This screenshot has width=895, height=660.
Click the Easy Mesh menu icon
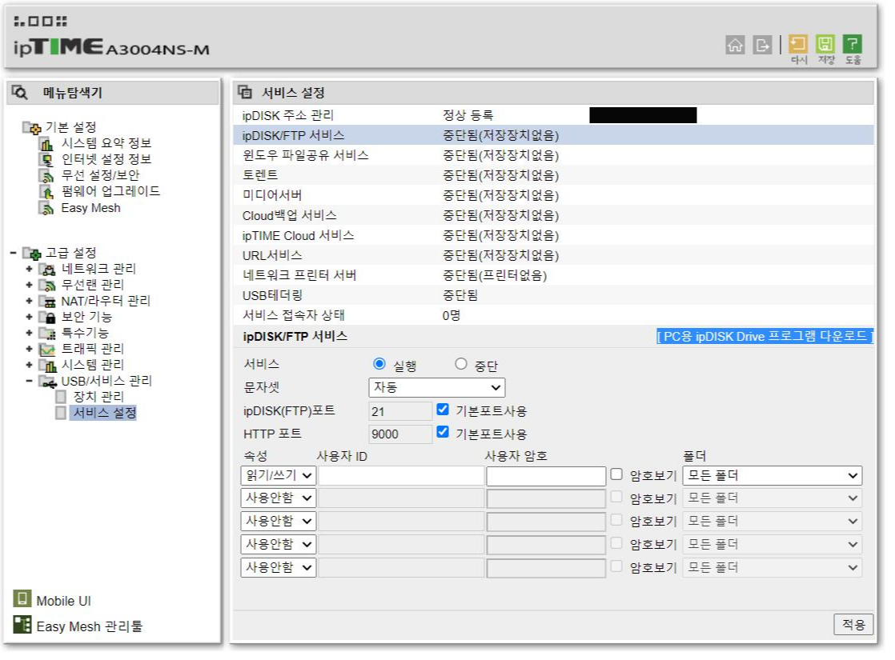point(46,208)
